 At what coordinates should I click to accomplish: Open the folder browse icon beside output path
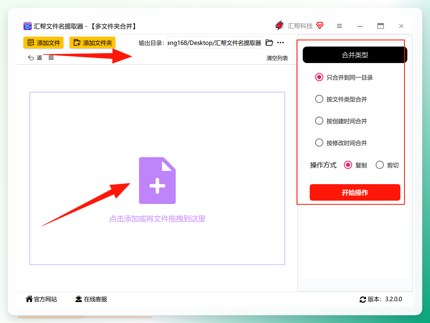(x=269, y=42)
